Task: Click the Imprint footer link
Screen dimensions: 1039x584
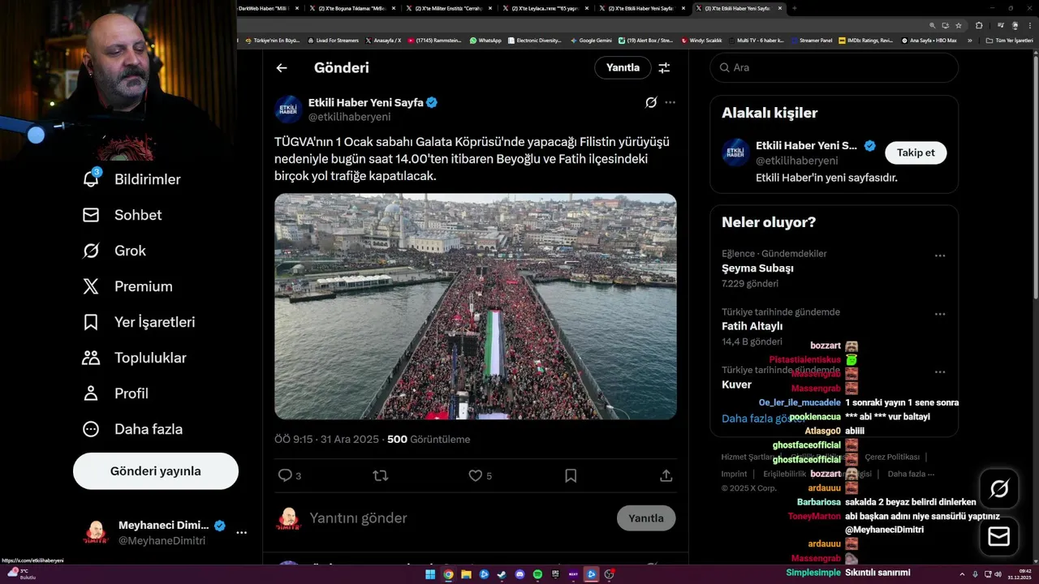Action: click(x=734, y=474)
